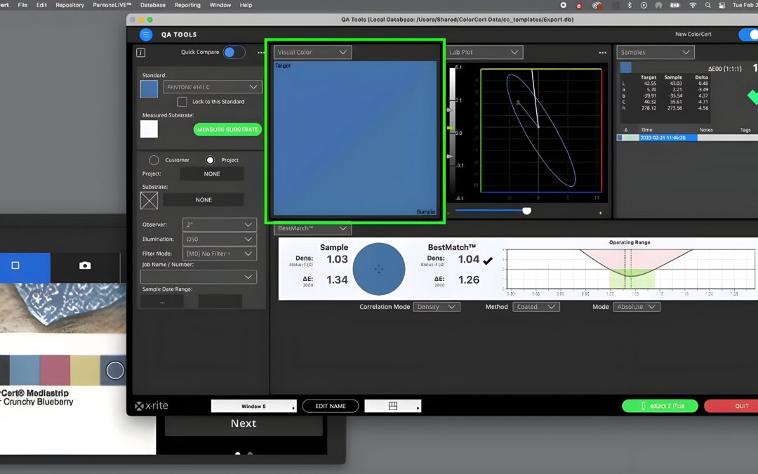Click the Lab Plot zoom slider handle
Screen dimensions: 758x474
point(527,211)
